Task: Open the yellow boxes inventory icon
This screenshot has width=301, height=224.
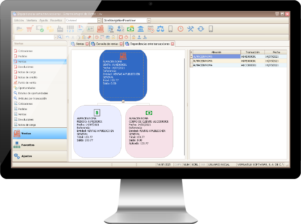Action: [x=50, y=29]
